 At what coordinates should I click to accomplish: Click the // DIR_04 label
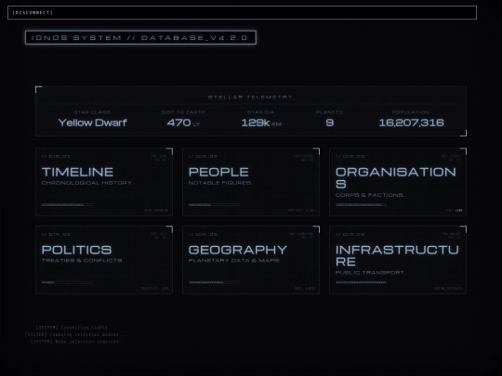point(56,234)
